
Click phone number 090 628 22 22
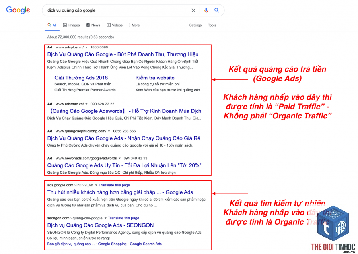click(x=102, y=104)
